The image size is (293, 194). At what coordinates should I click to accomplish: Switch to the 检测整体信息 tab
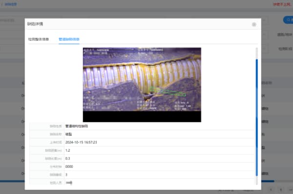coord(39,39)
